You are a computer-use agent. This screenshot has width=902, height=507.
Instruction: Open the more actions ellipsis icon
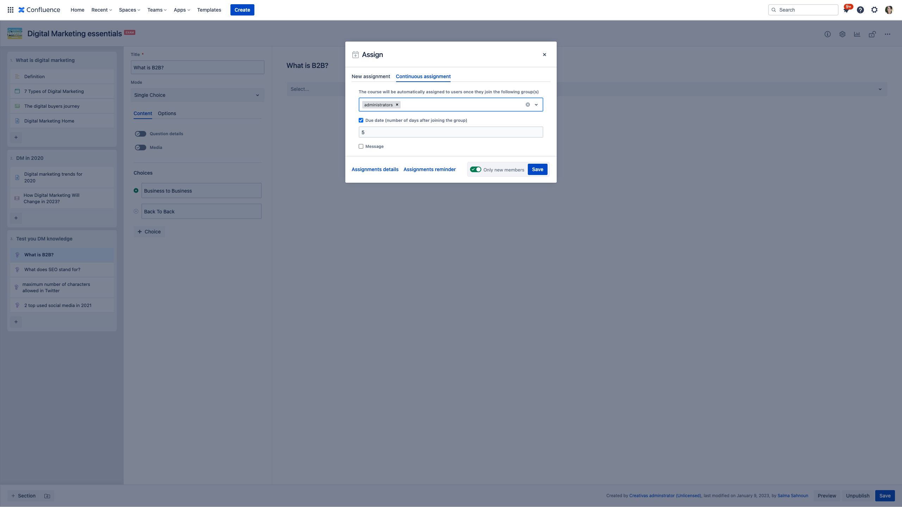887,34
